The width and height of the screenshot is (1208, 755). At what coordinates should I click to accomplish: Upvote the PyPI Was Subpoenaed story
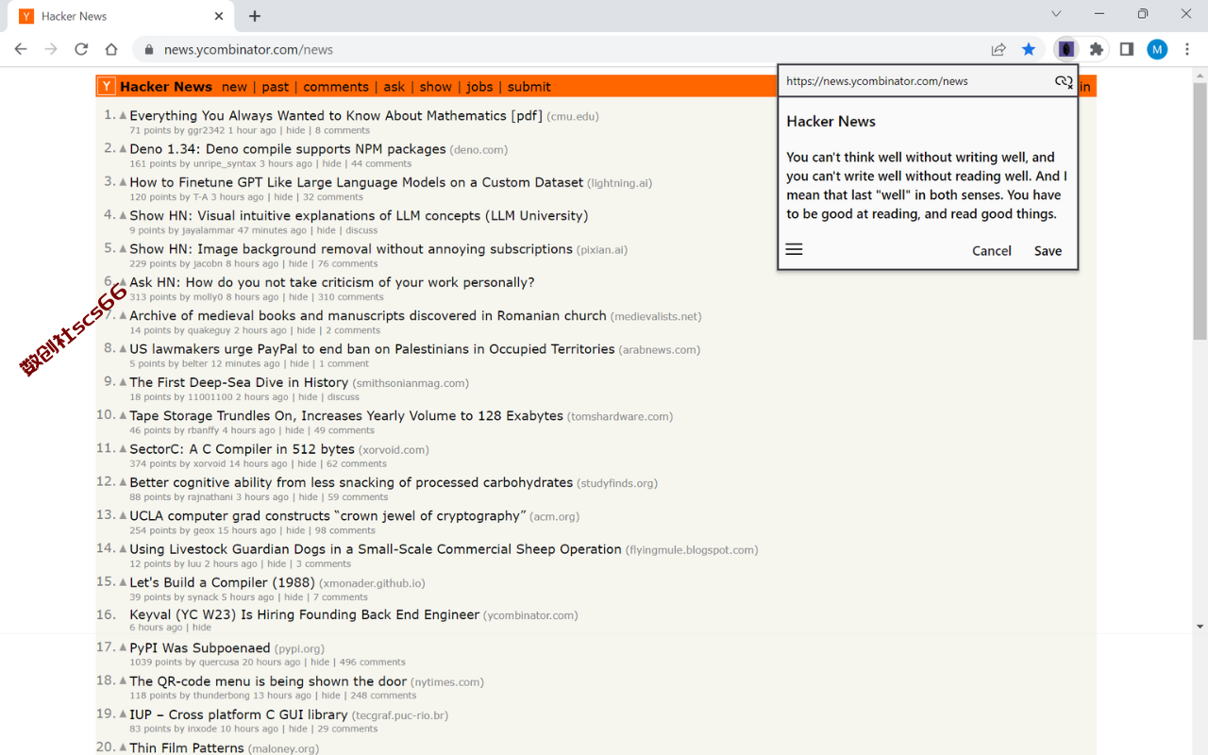pyautogui.click(x=123, y=647)
